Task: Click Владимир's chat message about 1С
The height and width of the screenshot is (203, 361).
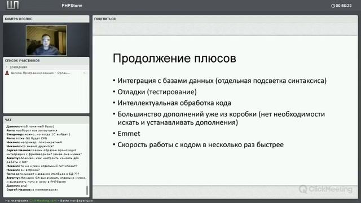Action: (x=38, y=134)
